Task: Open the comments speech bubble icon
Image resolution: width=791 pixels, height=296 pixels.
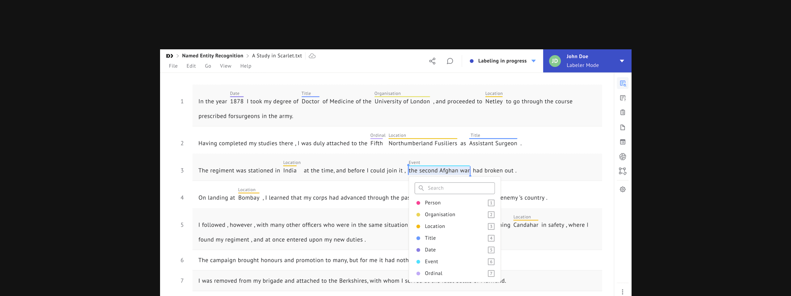Action: (x=450, y=61)
